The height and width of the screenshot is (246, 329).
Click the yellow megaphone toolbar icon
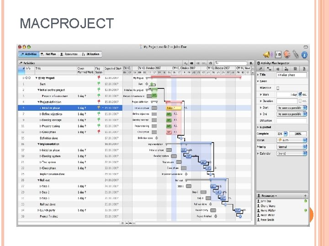[x=267, y=55]
